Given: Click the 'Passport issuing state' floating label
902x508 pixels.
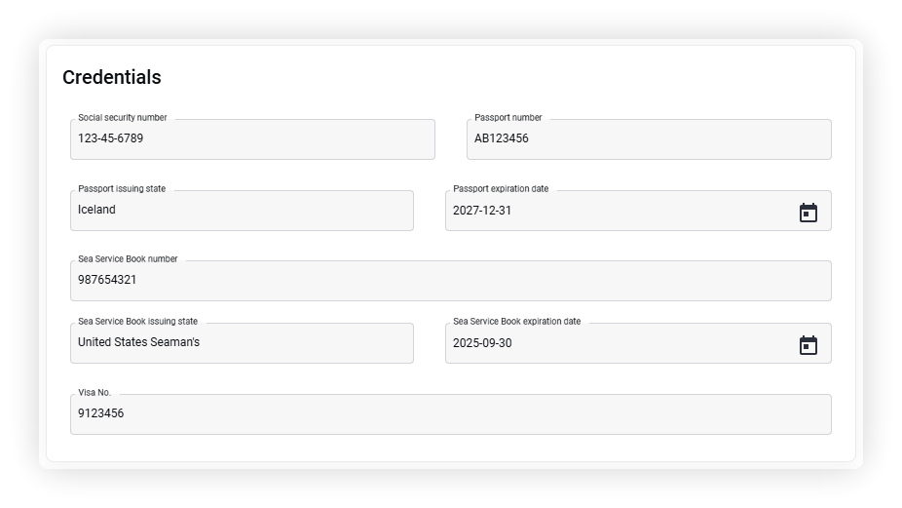Looking at the screenshot, I should coord(122,189).
